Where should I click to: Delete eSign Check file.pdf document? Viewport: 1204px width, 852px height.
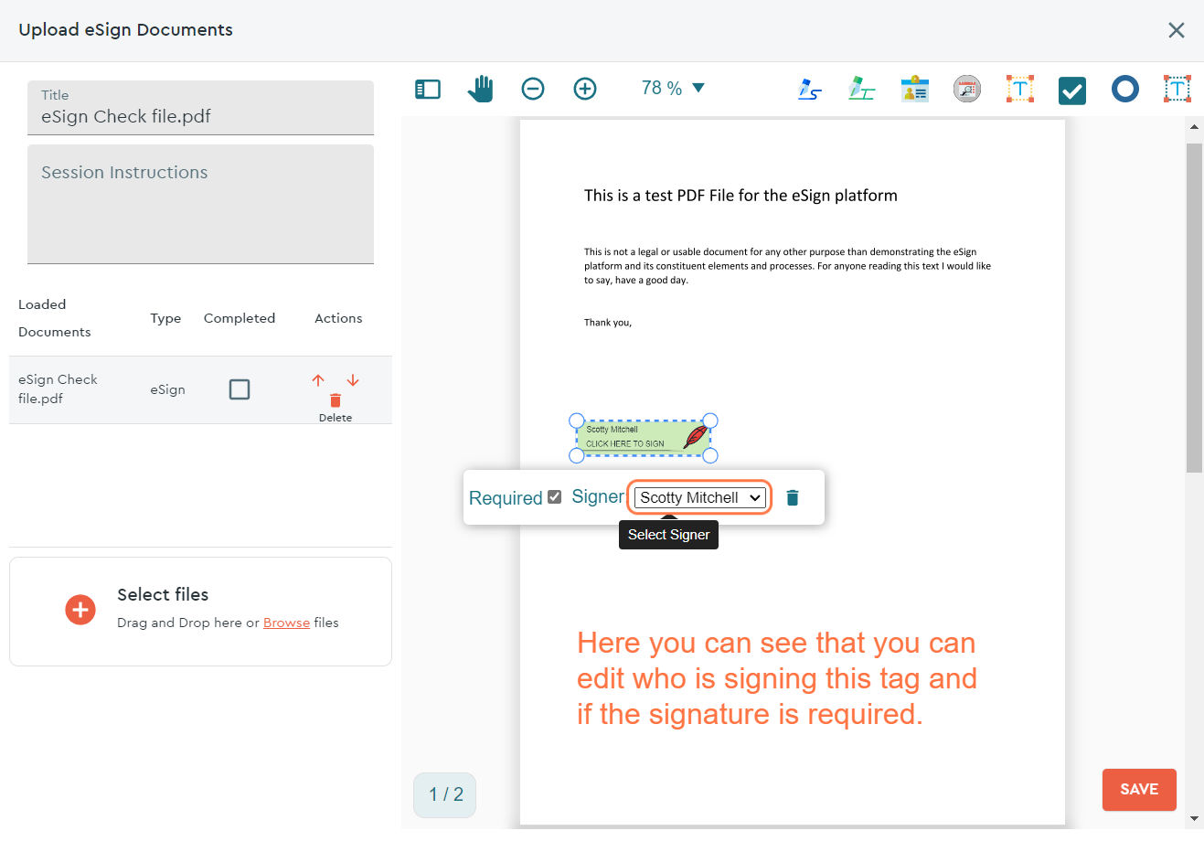tap(336, 400)
